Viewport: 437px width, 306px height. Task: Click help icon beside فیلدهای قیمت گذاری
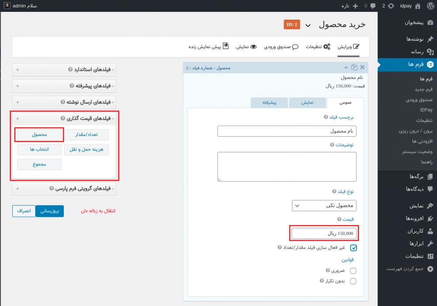pyautogui.click(x=62, y=118)
